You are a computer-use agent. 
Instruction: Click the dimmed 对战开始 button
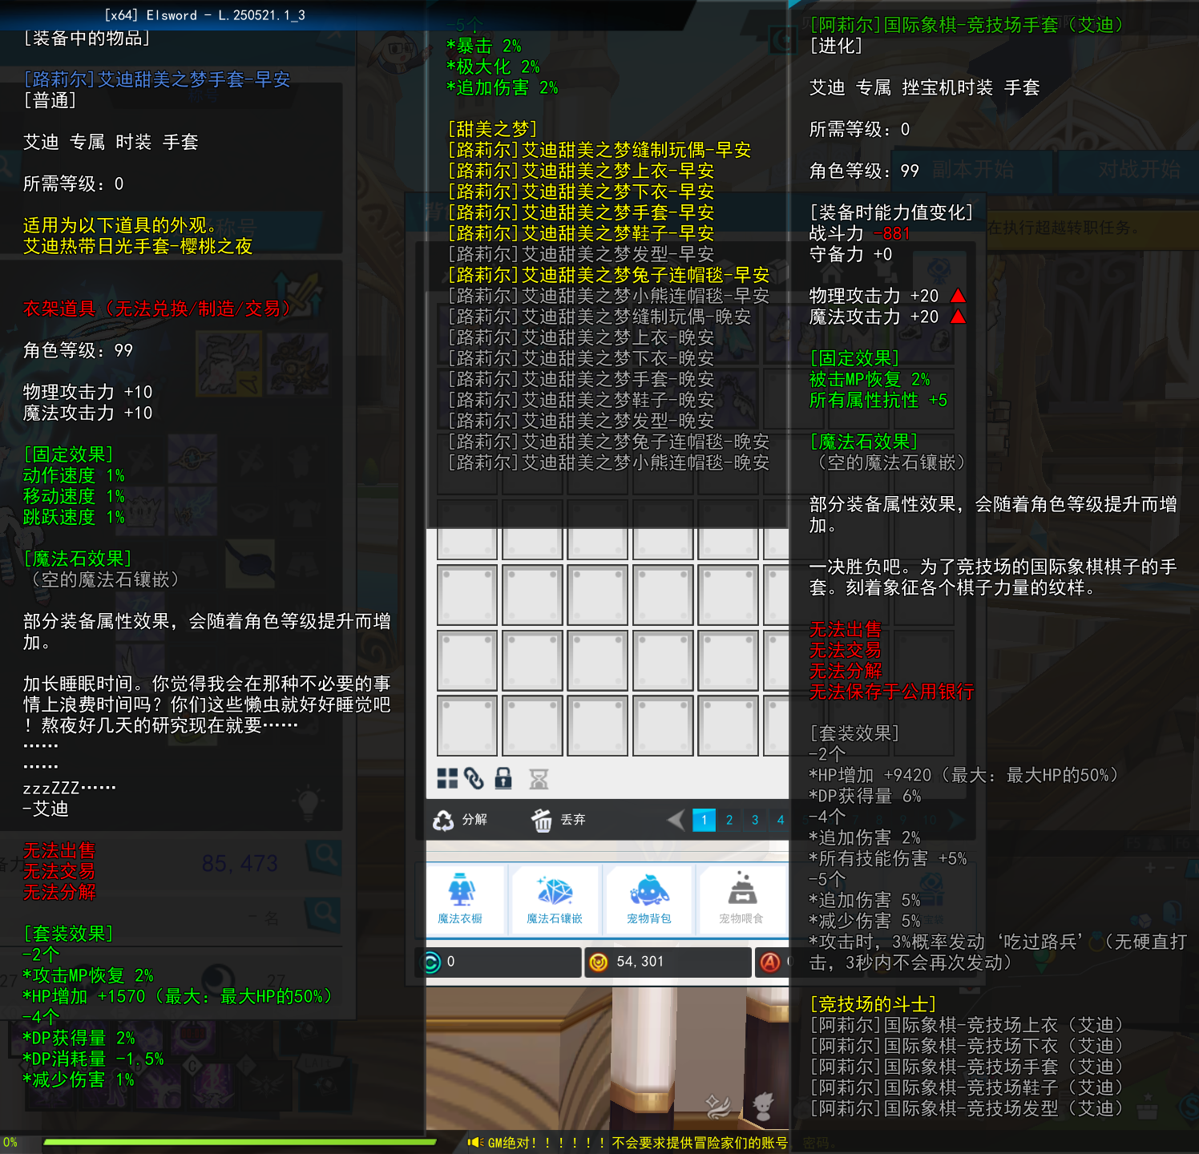1139,170
